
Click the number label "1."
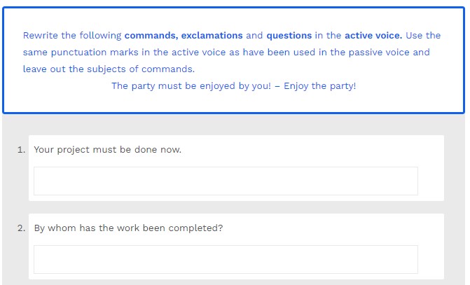coord(22,149)
